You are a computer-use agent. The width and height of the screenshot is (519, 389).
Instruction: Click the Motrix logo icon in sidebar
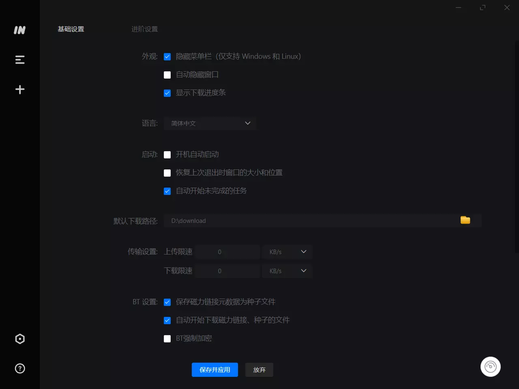pos(19,30)
